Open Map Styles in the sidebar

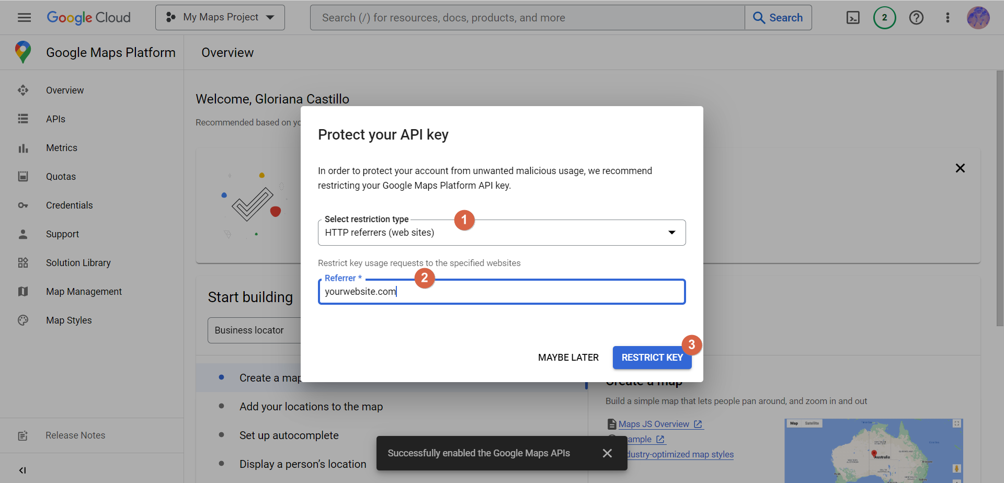click(69, 320)
